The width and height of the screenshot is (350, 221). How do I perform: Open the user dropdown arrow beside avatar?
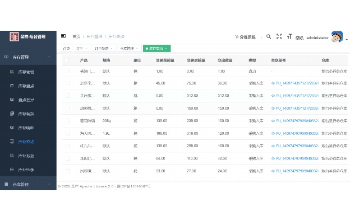click(347, 40)
